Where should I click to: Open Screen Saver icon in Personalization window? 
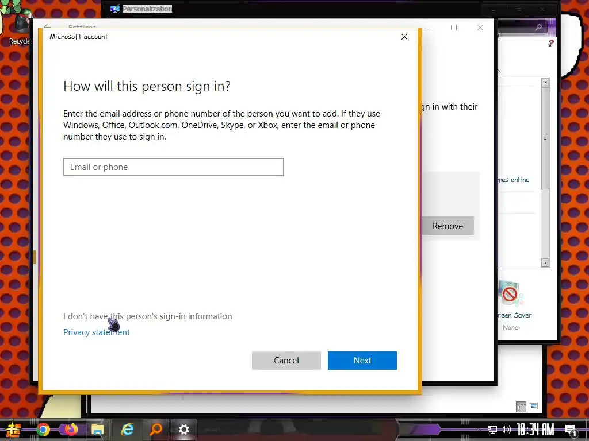[510, 295]
